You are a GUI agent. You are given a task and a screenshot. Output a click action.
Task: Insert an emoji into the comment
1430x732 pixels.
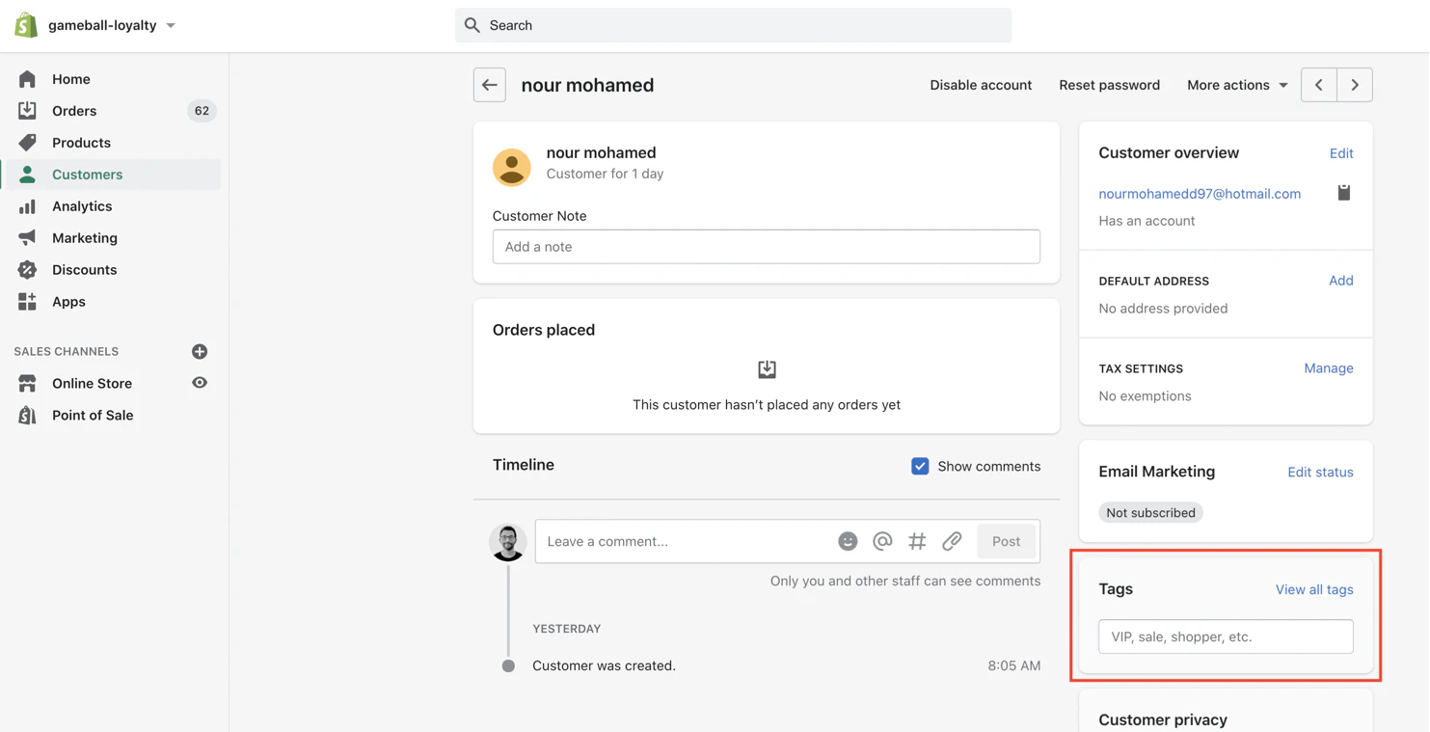click(x=848, y=541)
